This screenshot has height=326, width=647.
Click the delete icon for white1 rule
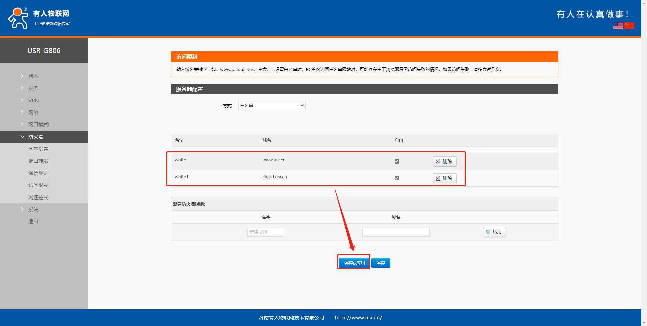click(438, 178)
